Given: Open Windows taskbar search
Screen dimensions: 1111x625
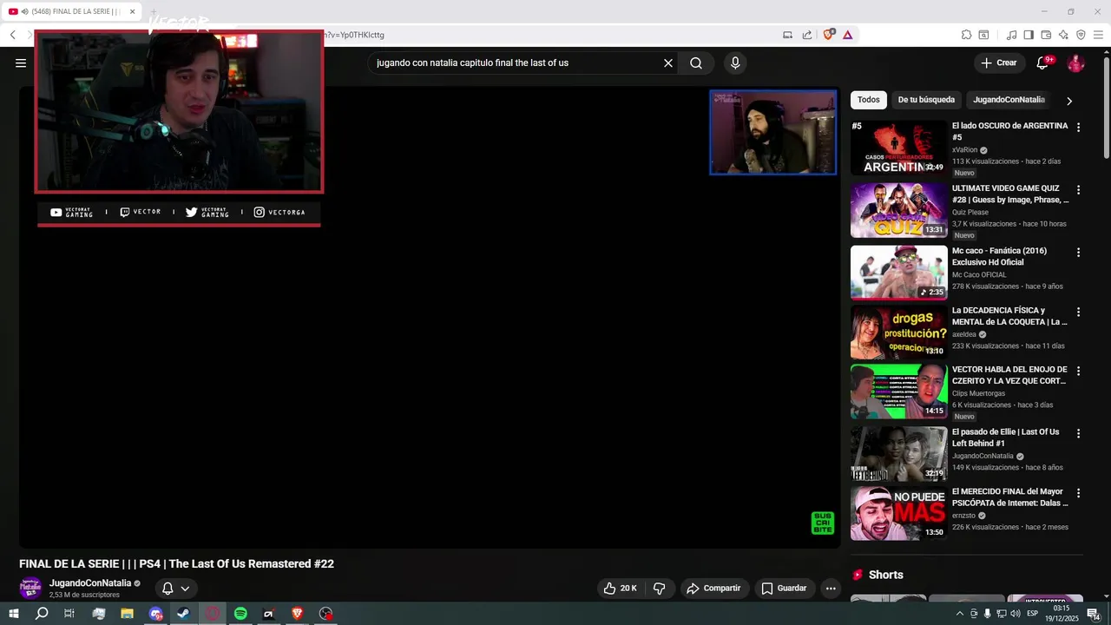Looking at the screenshot, I should [42, 614].
